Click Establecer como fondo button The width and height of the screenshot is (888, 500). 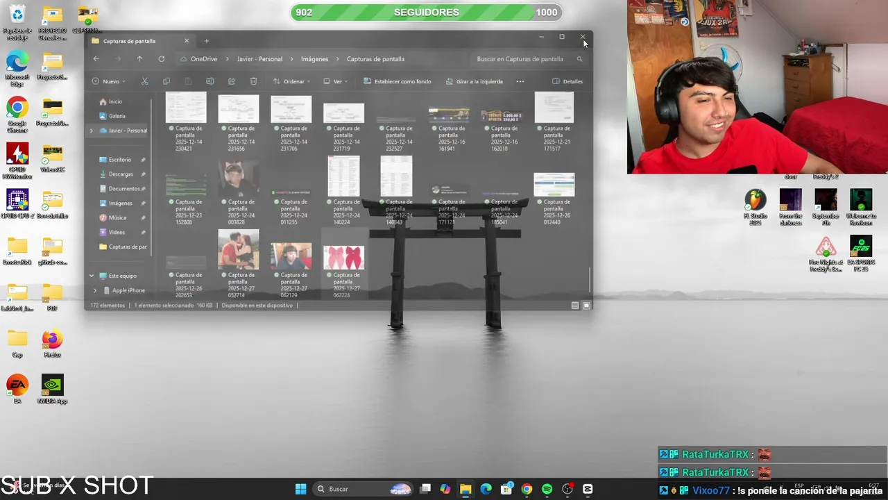pyautogui.click(x=398, y=81)
